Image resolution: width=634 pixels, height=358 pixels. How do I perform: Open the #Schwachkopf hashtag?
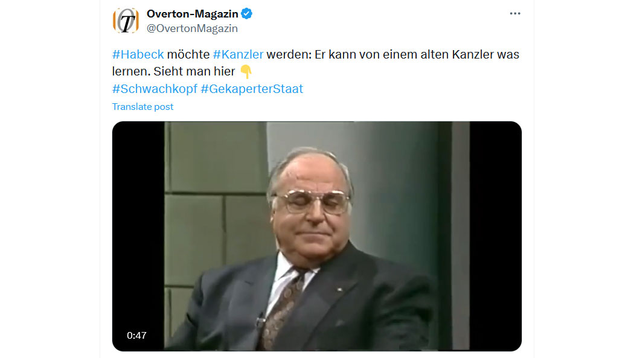[x=155, y=89]
